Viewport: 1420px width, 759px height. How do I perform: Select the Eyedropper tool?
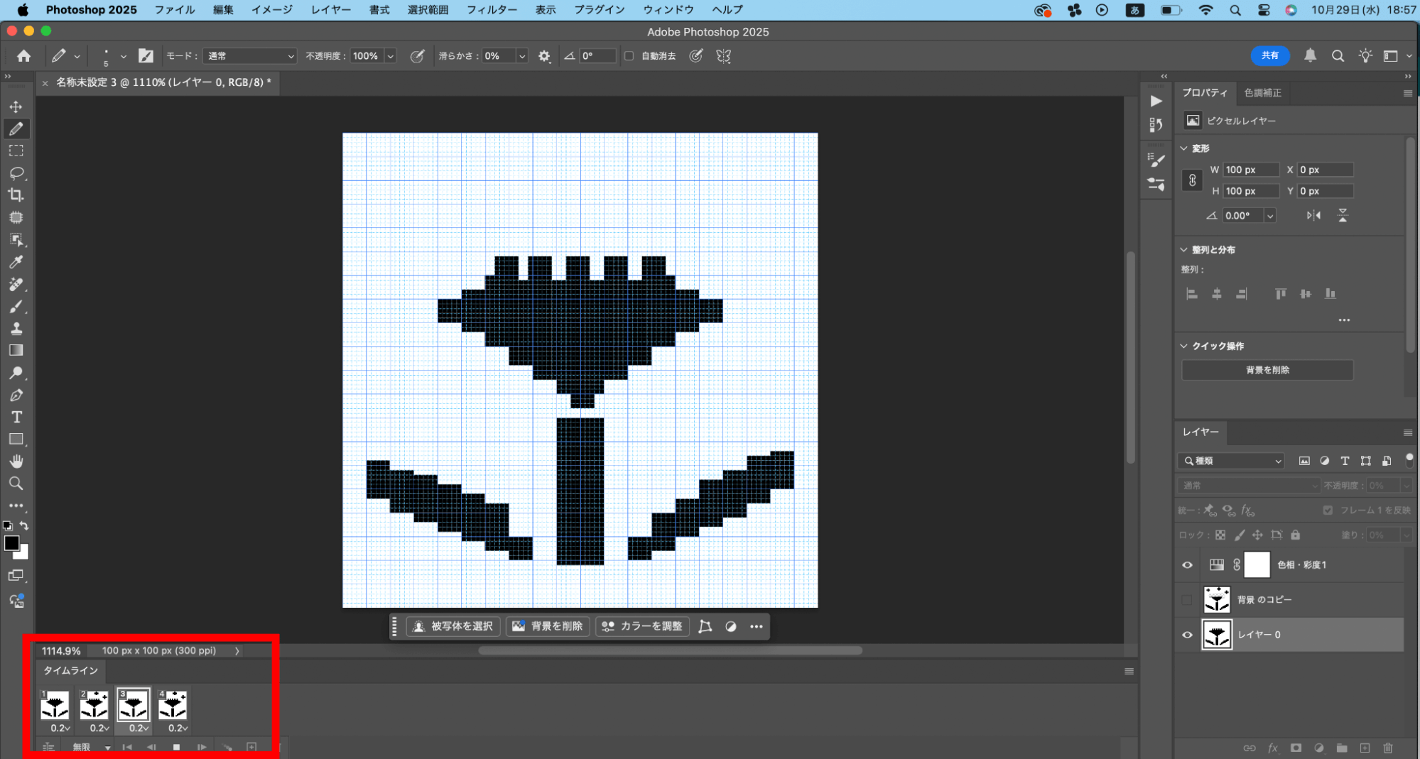click(x=16, y=261)
